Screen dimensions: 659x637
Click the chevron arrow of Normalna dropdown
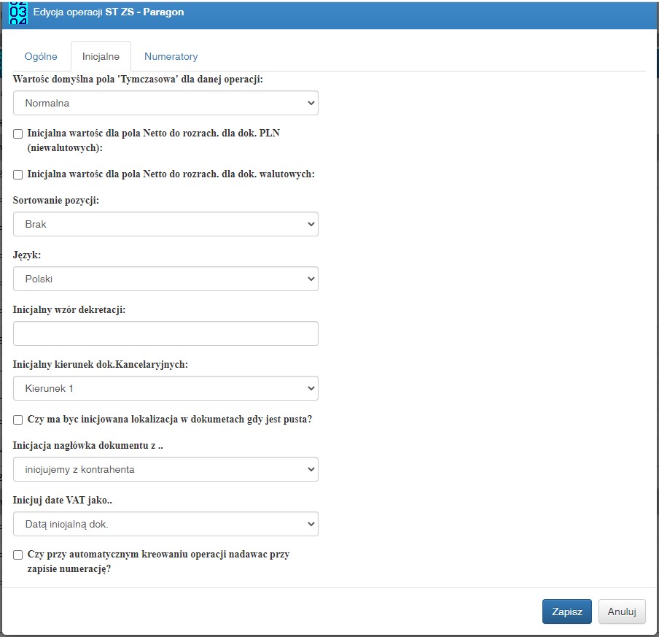pos(311,103)
